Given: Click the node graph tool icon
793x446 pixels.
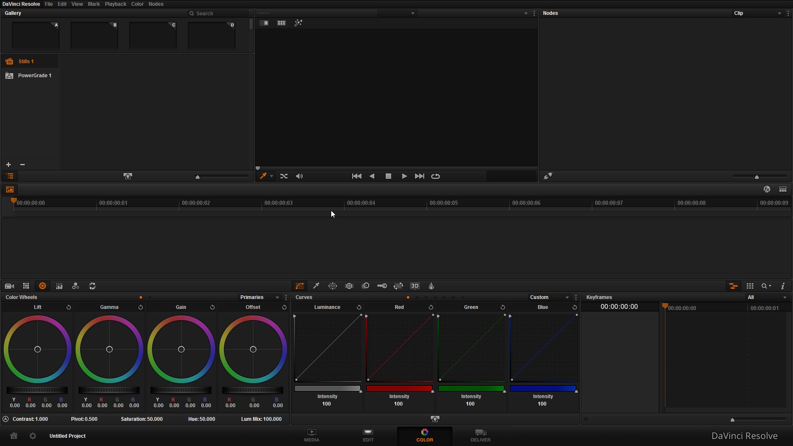Looking at the screenshot, I should [x=548, y=176].
